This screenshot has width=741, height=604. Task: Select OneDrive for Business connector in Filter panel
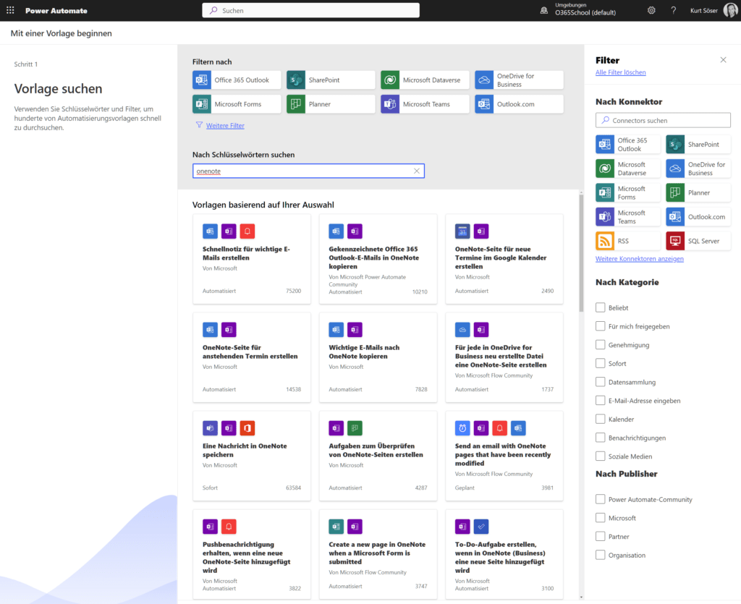tap(698, 169)
